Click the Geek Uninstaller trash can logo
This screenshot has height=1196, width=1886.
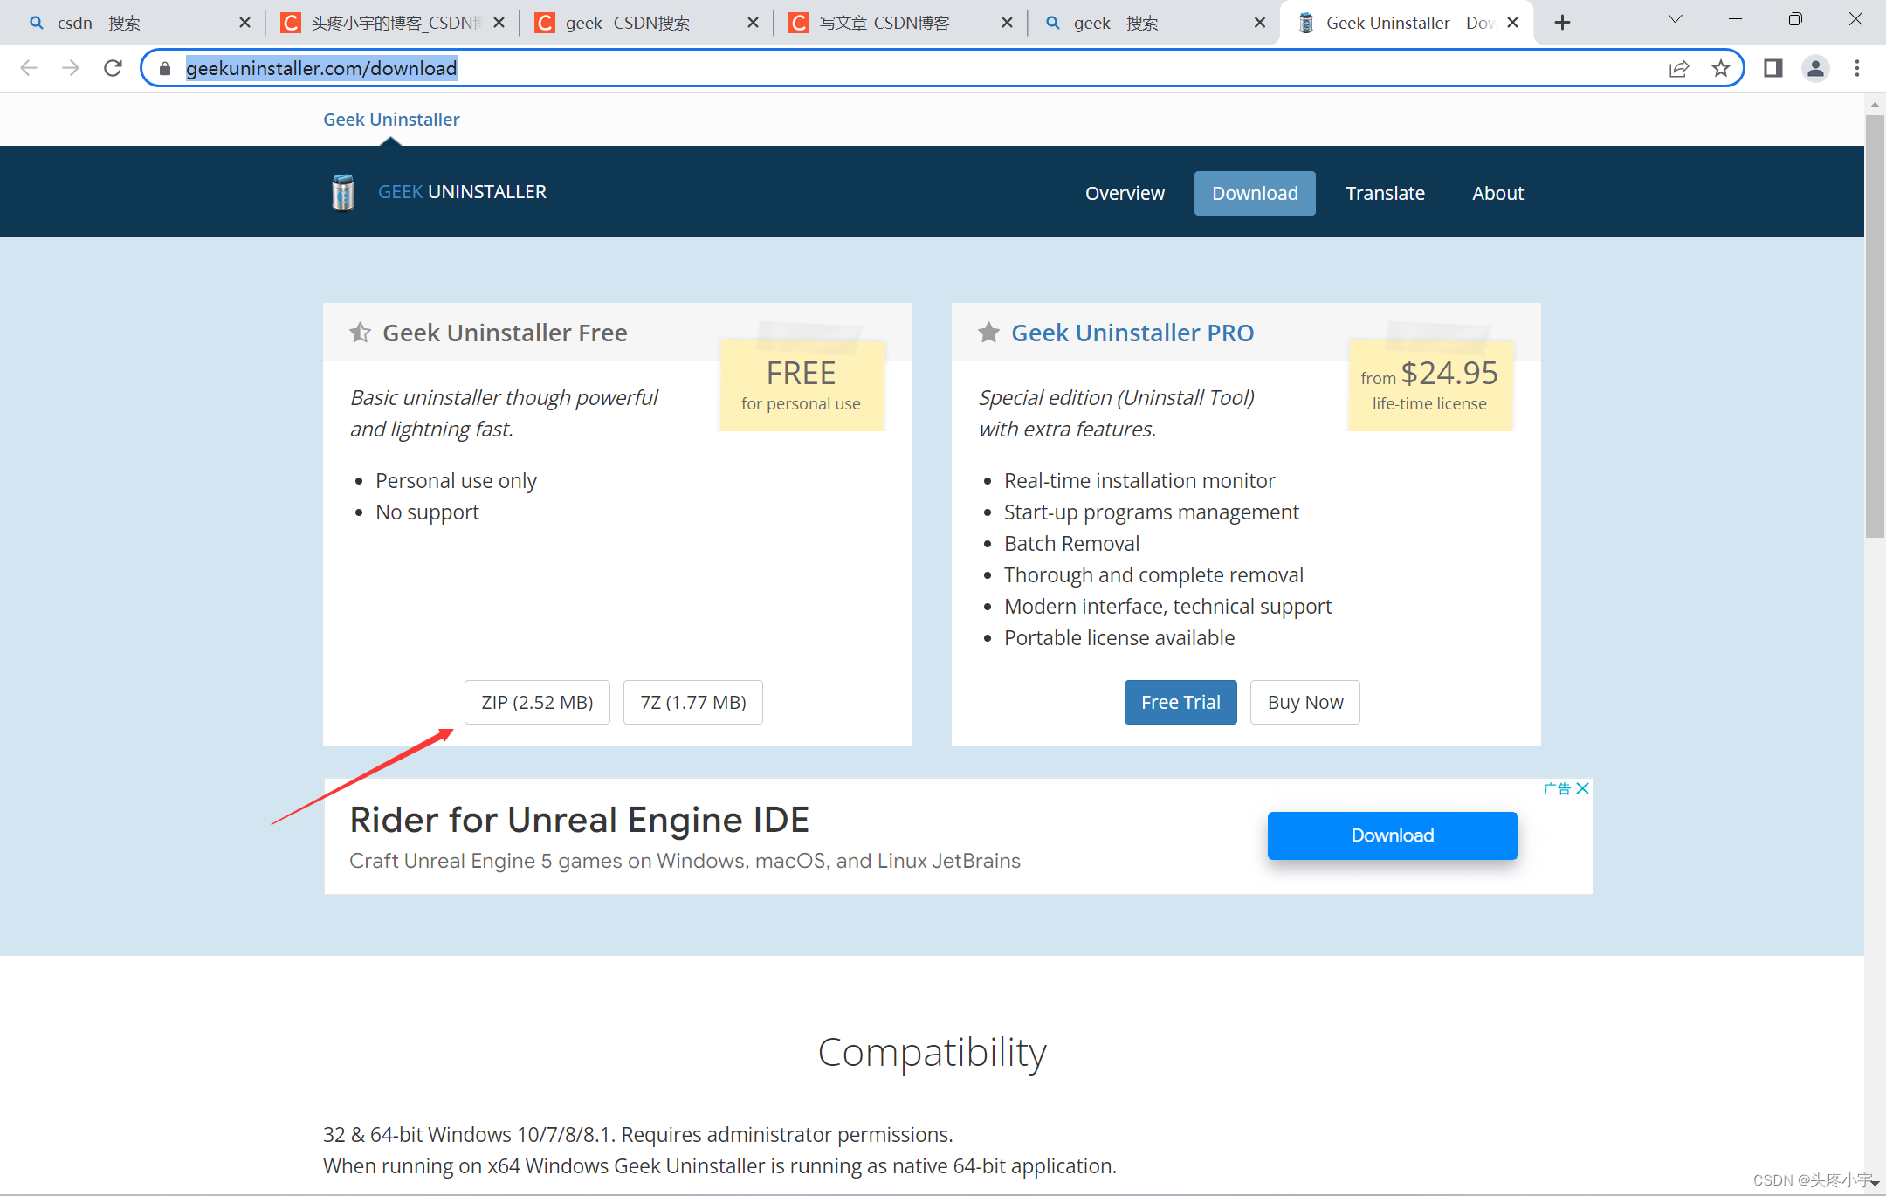point(343,192)
